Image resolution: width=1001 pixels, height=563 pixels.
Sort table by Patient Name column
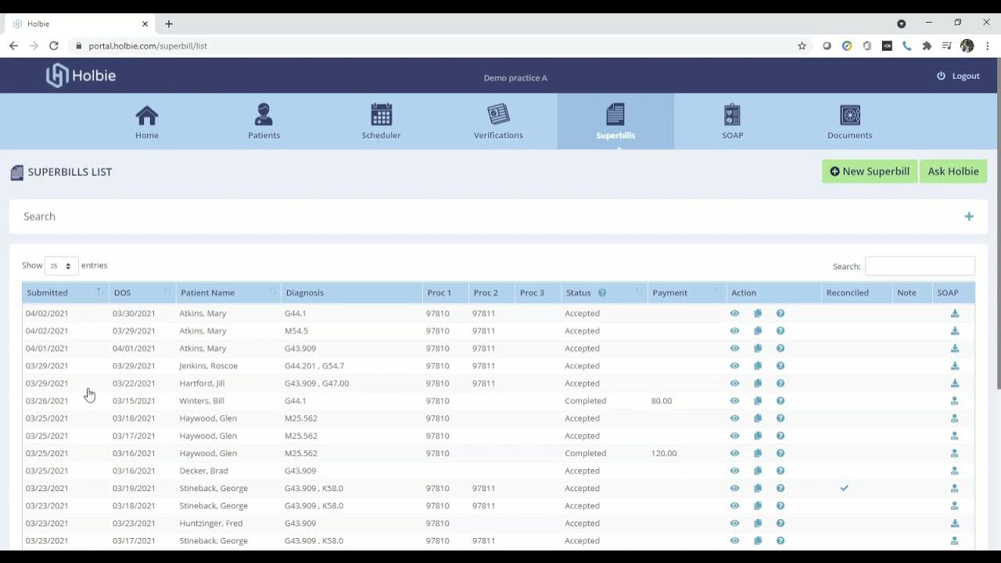228,292
